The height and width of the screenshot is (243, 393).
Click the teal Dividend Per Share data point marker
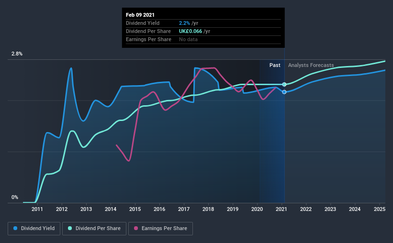coord(284,84)
